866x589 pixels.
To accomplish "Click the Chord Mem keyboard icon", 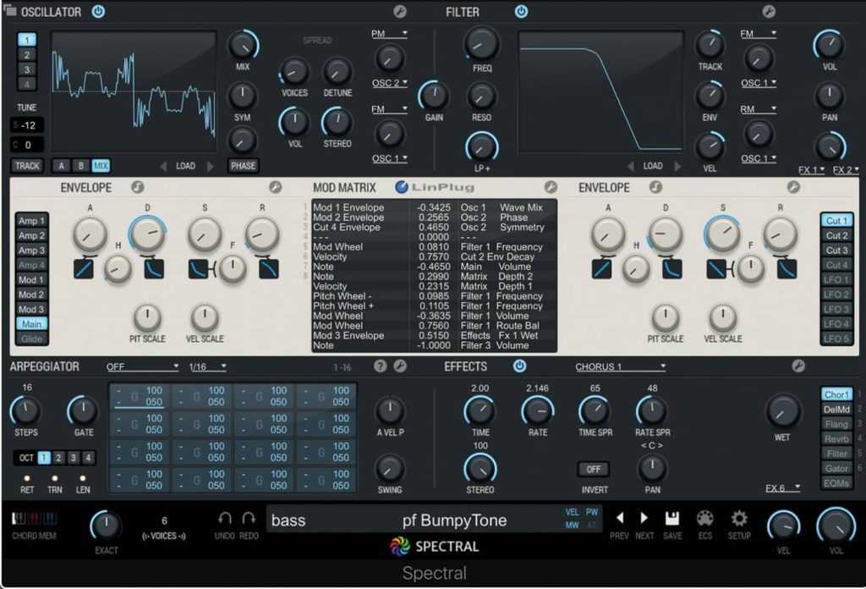I will click(x=34, y=519).
